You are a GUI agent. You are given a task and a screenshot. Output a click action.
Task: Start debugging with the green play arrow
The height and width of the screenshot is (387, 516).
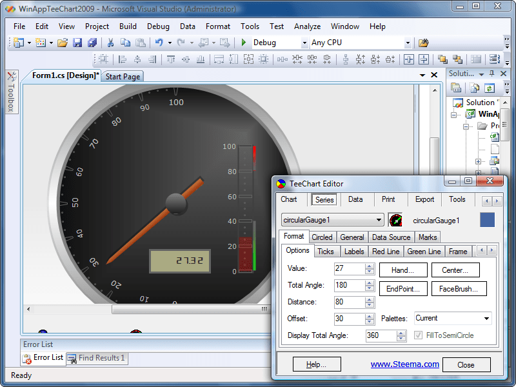click(244, 43)
